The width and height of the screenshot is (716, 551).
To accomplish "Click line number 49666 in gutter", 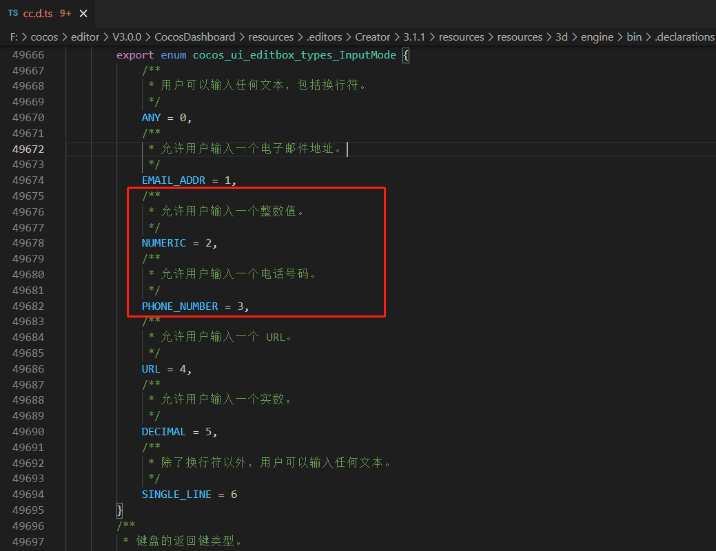I will [x=28, y=55].
